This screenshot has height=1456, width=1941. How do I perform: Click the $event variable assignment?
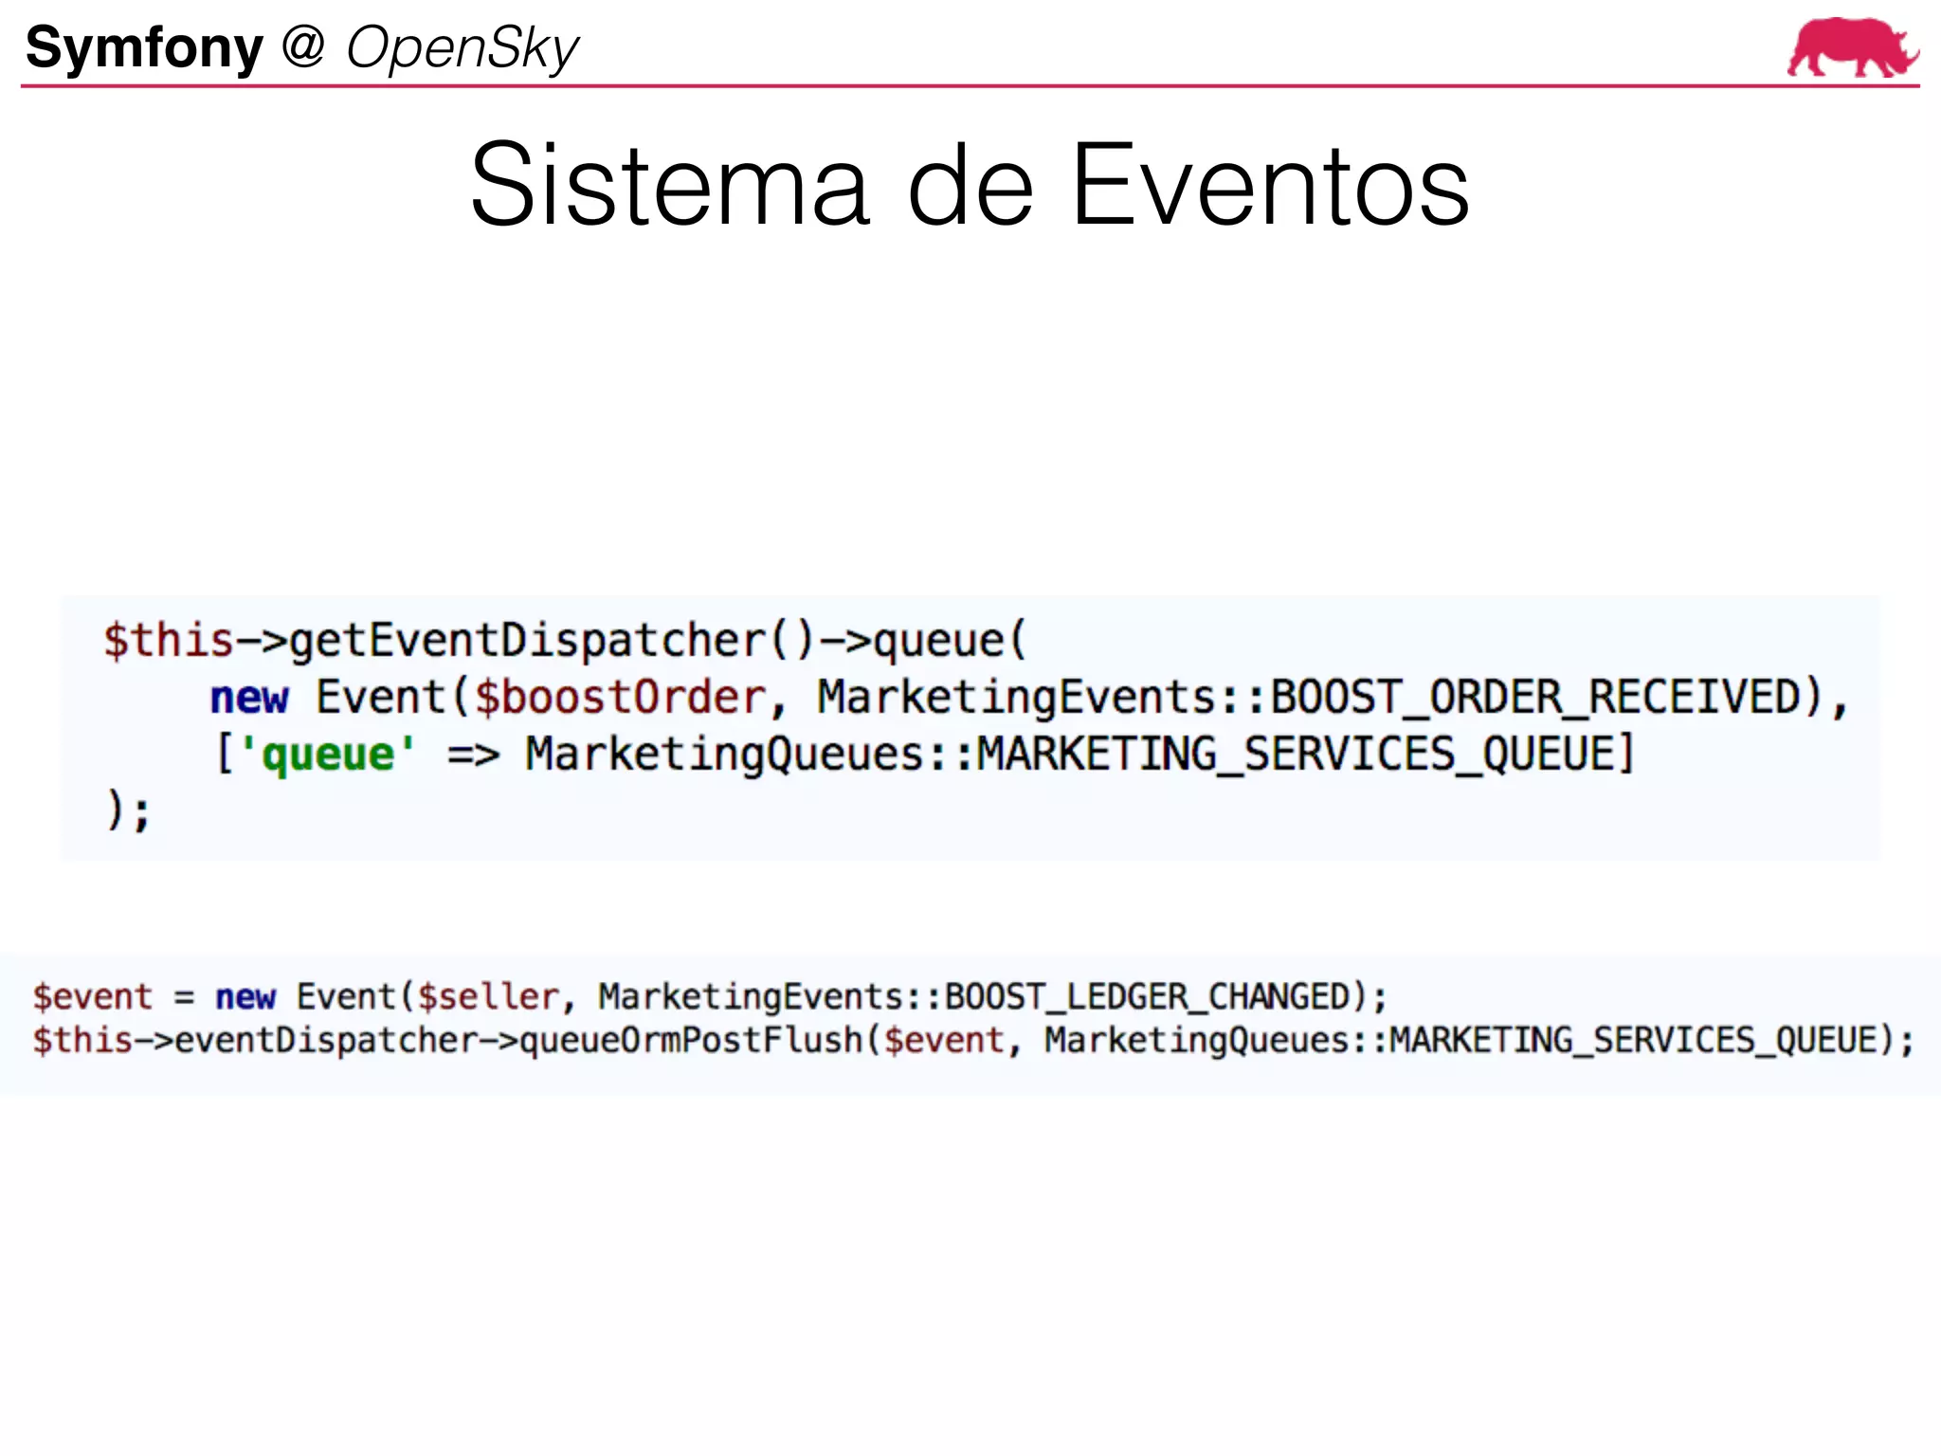[x=92, y=997]
